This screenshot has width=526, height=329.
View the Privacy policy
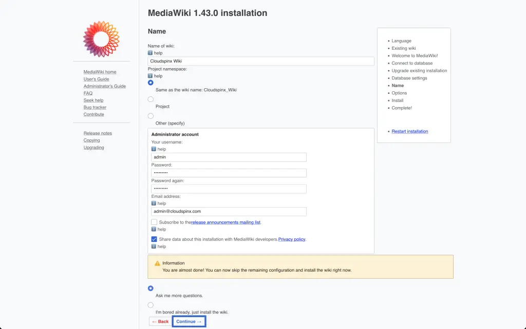point(292,239)
